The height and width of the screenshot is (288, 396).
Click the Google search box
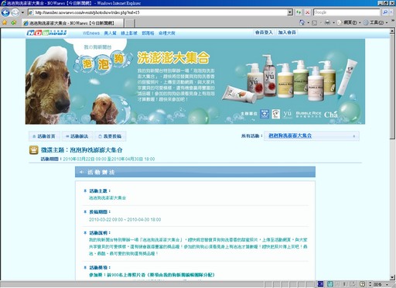click(x=346, y=12)
